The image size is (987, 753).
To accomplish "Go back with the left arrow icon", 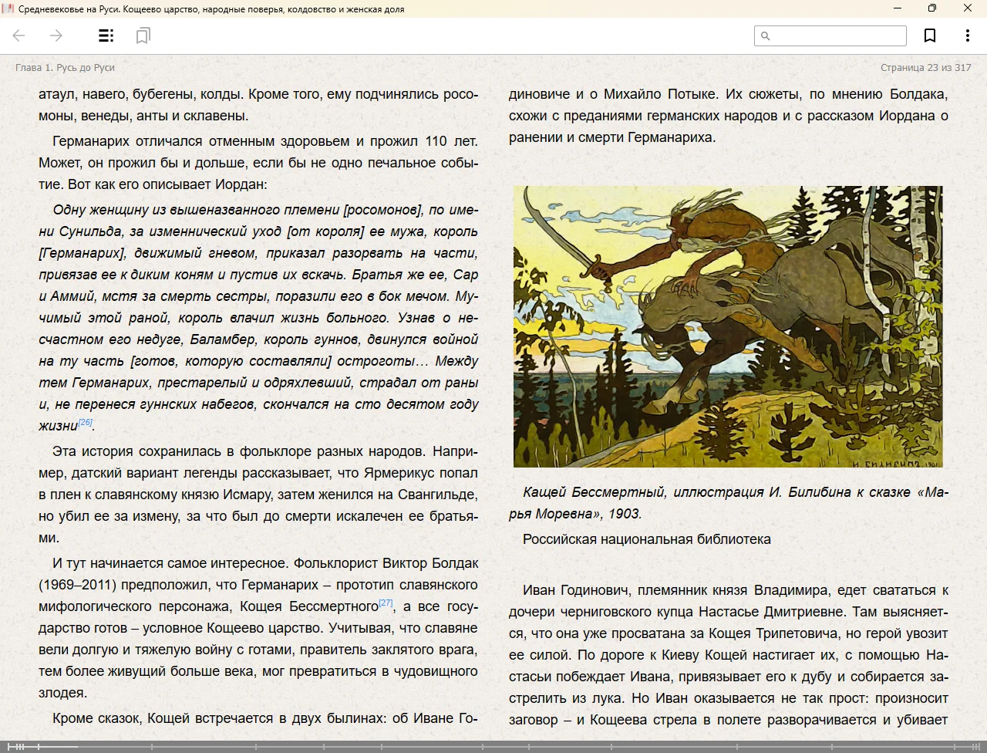I will [19, 35].
